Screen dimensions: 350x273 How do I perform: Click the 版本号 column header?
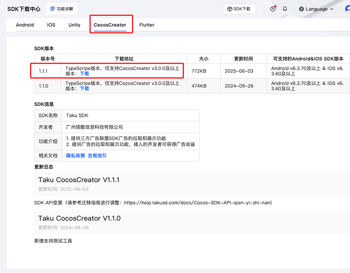48,59
